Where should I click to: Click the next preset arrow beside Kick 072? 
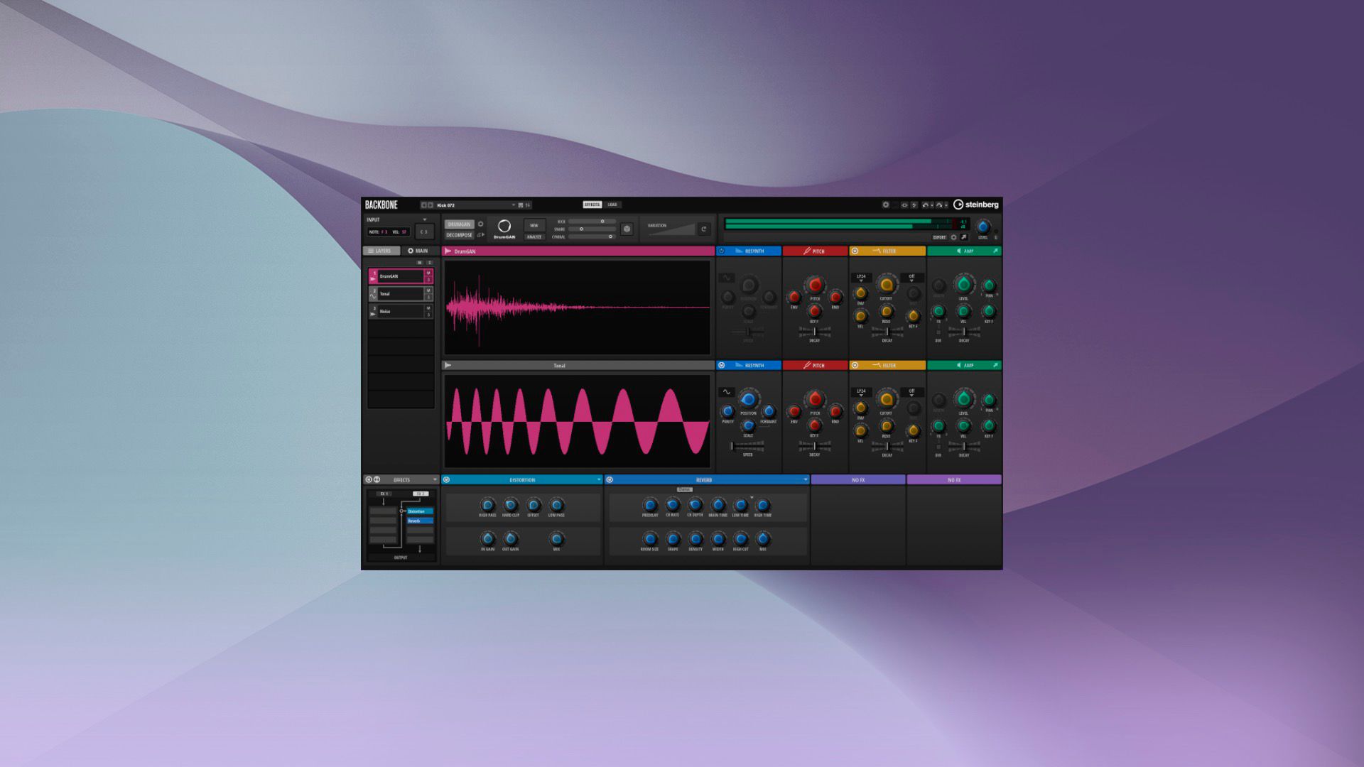[431, 205]
